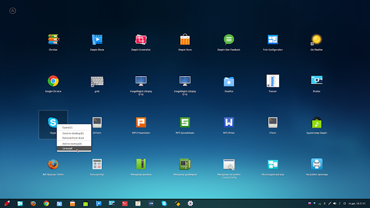The image size is (370, 208).
Task: Click the Russian flag keyboard layout indicator
Action: tap(310, 203)
